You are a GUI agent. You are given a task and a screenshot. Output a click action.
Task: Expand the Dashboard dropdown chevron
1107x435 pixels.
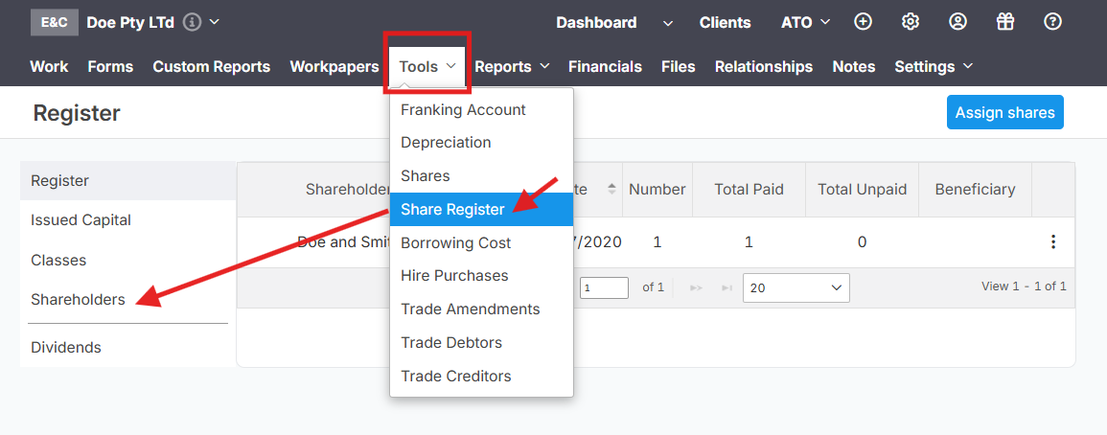coord(668,23)
